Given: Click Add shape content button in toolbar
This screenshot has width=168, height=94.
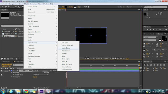Looking at the screenshot, I should (x=88, y=7).
